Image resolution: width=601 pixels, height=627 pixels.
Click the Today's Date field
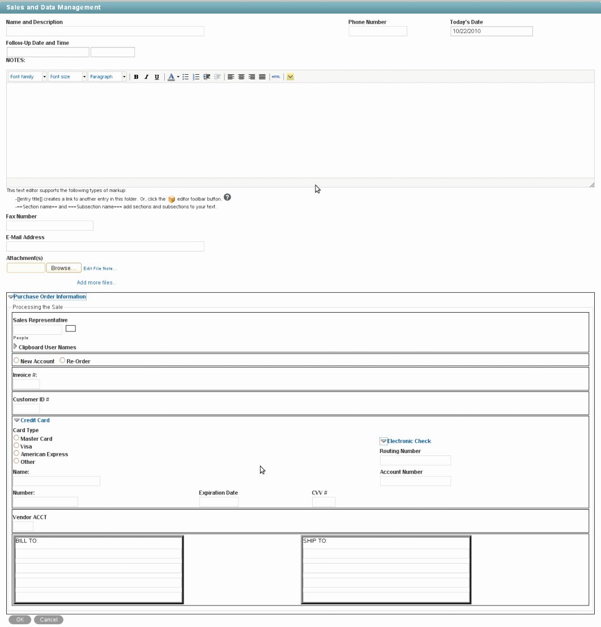point(492,31)
